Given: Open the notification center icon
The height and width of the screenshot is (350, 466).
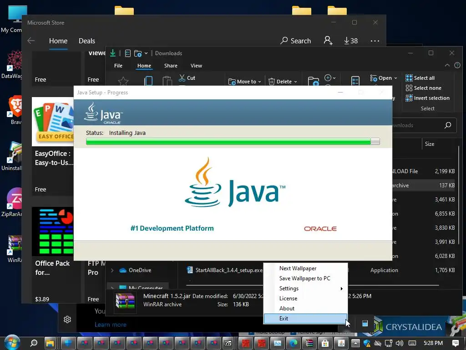Looking at the screenshot, I should (455, 343).
